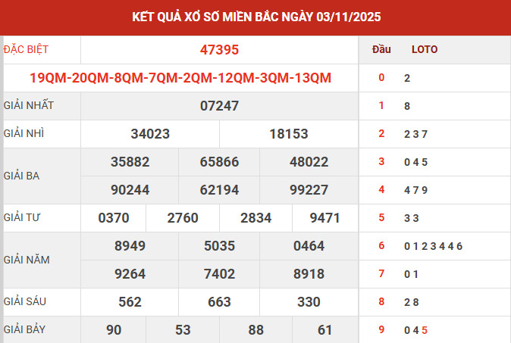Click the title banner KẾT QUẢ XỔ SỐ MIỀN BẮC
The width and height of the screenshot is (511, 343).
pyautogui.click(x=255, y=16)
